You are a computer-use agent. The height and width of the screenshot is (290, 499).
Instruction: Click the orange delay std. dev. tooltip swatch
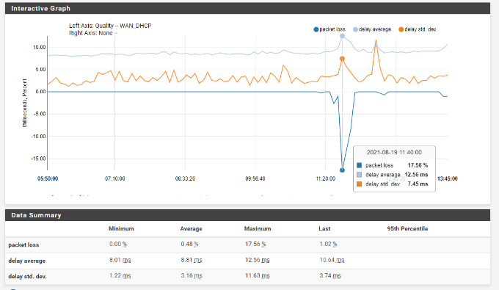[360, 184]
